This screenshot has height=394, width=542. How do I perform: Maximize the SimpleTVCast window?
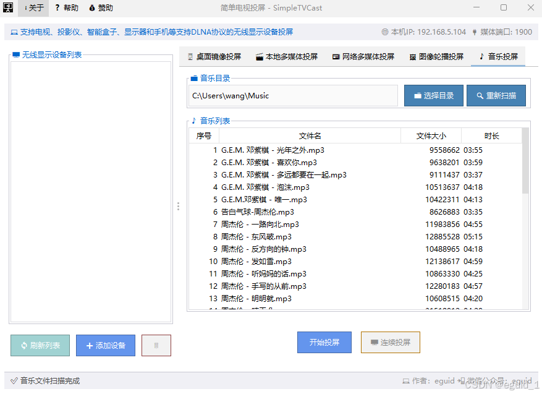click(504, 7)
